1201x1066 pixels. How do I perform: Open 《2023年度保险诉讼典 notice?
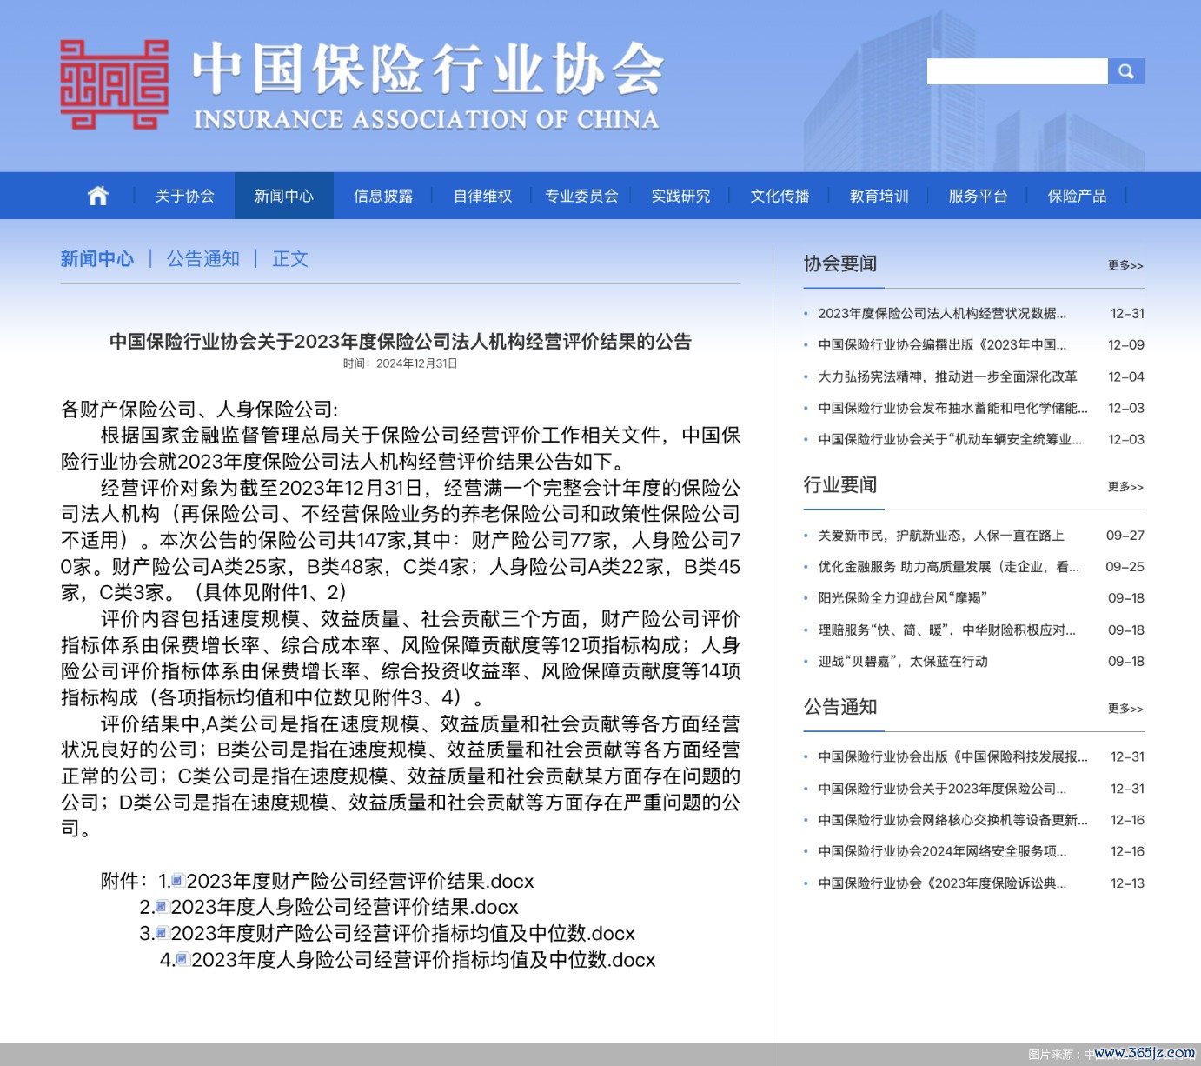click(x=942, y=883)
